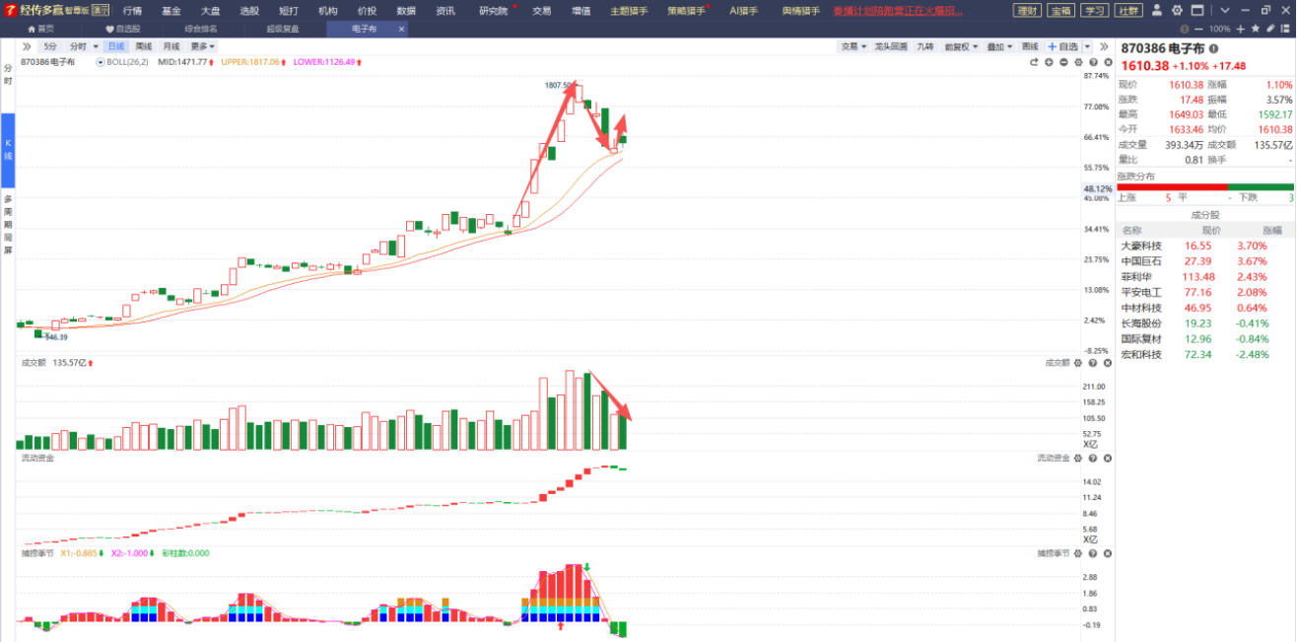Open 捕捞季节 panel help icon
Screen dimensions: 1297x642
[x=1093, y=553]
